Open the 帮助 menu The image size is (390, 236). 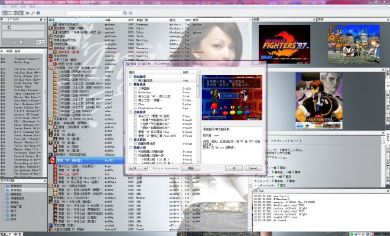click(x=32, y=6)
